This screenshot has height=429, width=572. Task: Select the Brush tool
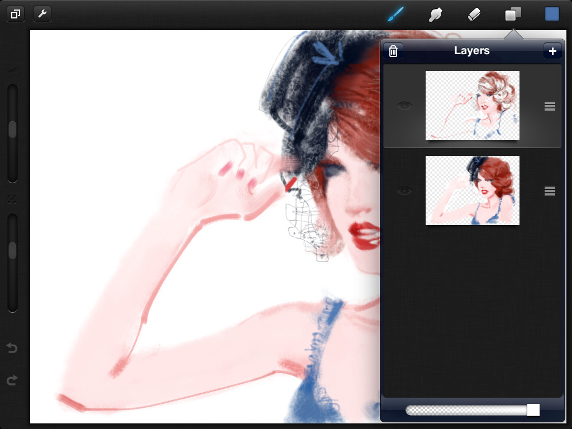point(396,14)
